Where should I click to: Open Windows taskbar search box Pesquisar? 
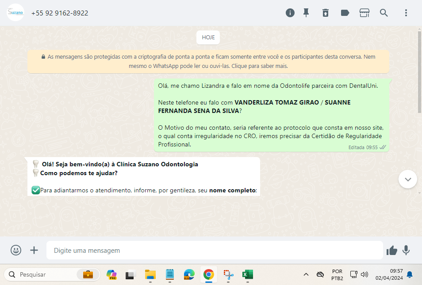coord(52,274)
